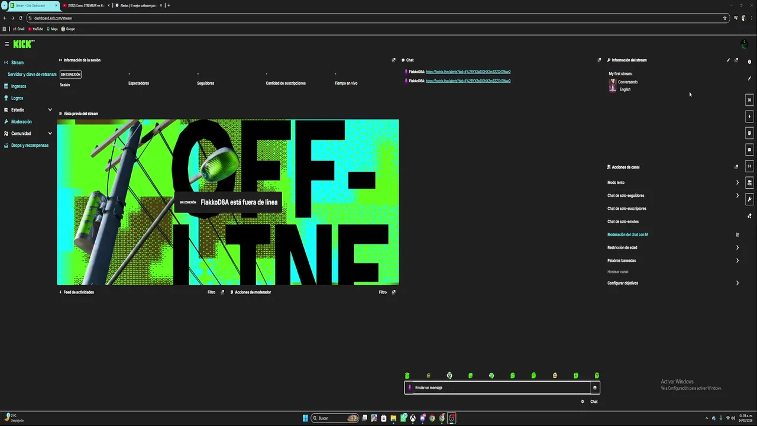Click the browser address bar
Viewport: 757px width, 426px height.
(x=377, y=18)
